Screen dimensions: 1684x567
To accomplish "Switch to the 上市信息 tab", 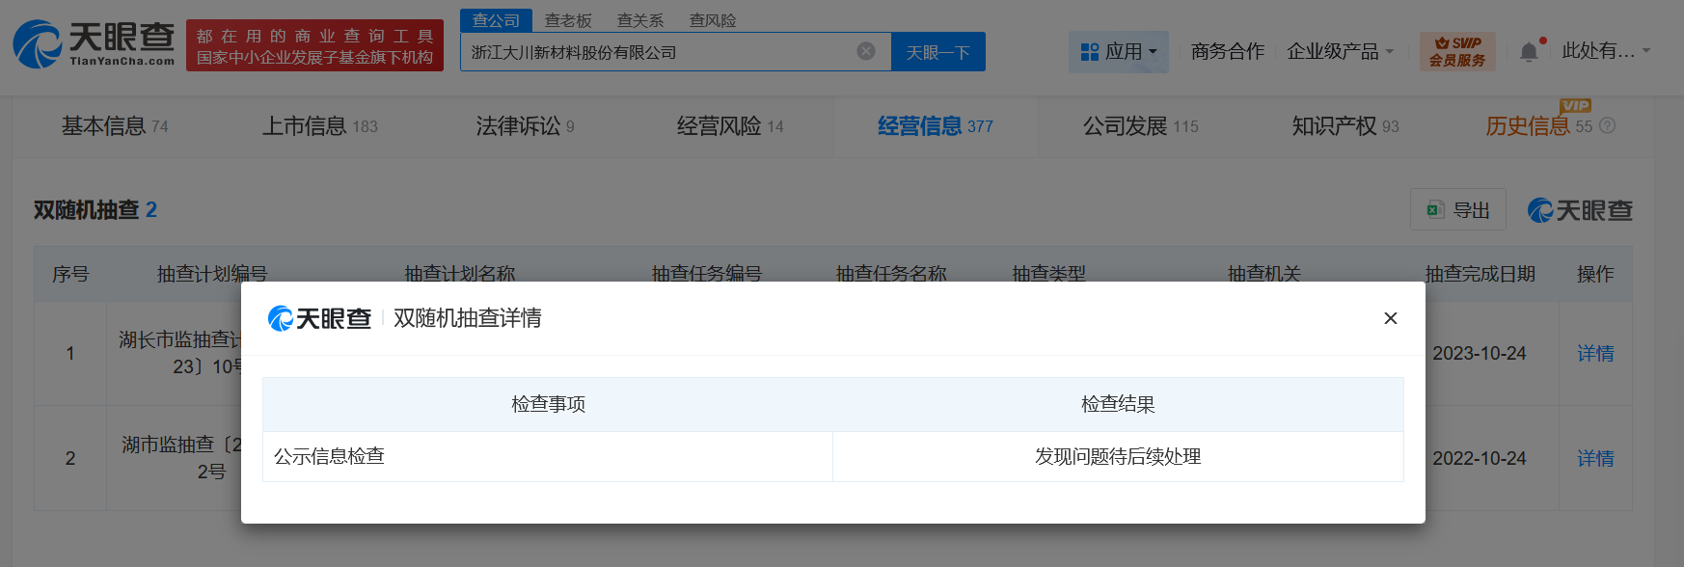I will 319,125.
